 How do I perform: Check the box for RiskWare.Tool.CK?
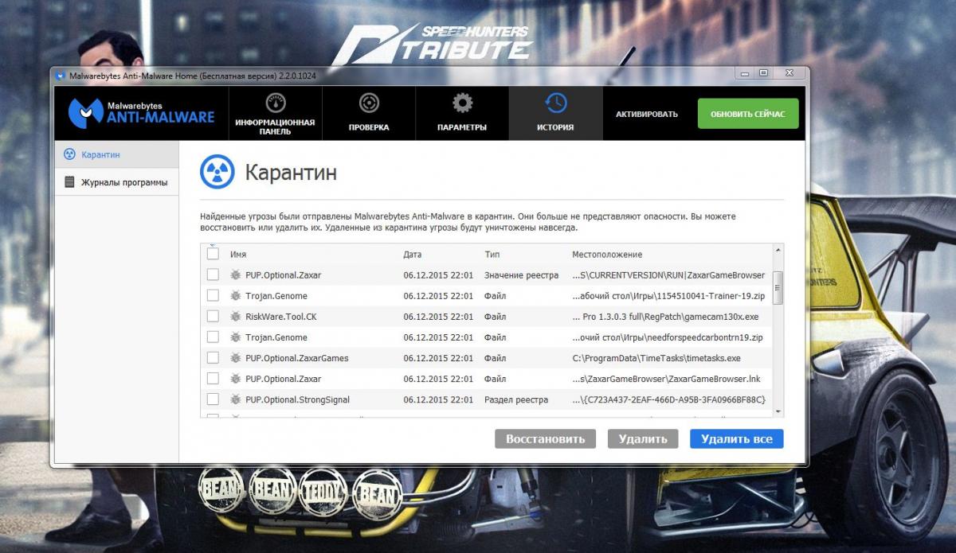213,316
